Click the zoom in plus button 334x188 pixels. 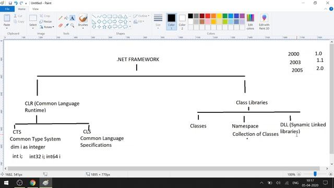coord(330,174)
